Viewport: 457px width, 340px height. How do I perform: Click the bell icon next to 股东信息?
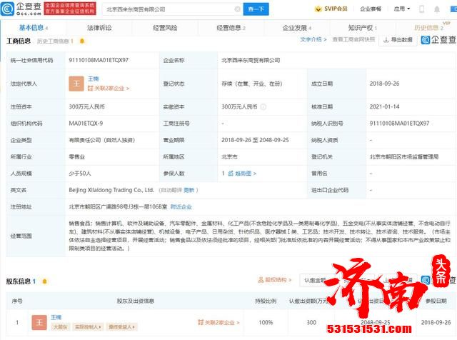pyautogui.click(x=44, y=281)
